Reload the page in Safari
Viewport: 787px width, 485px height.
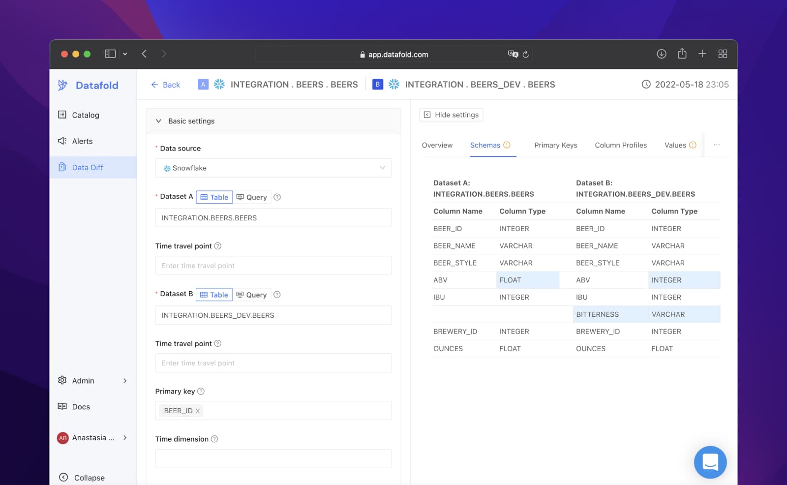click(526, 54)
